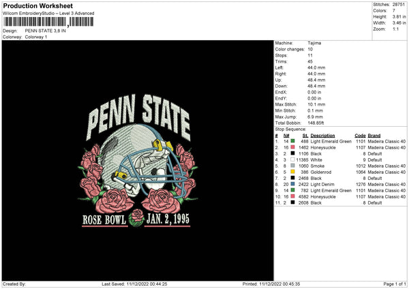Click the Production Worksheet title
Image resolution: width=409 pixels, height=289 pixels.
tap(37, 5)
